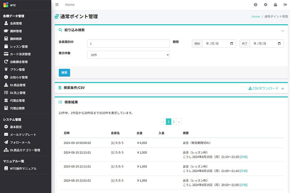Open the calendar picker on end date

(x=279, y=43)
